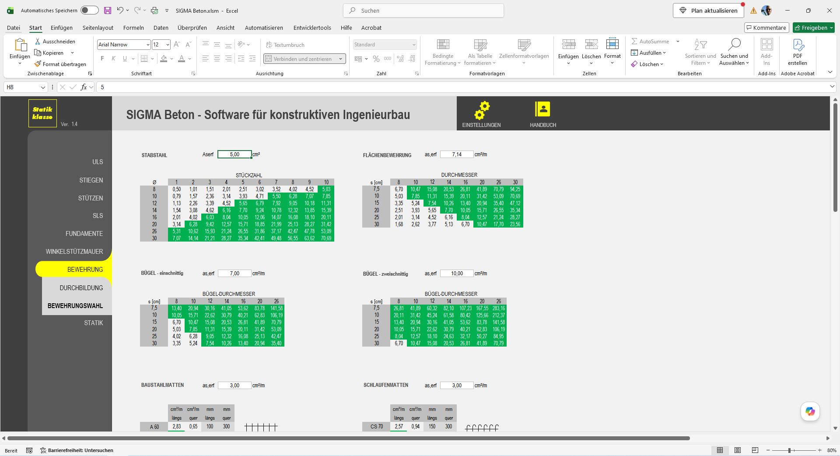
Task: Click the zoom slider handle
Action: pyautogui.click(x=790, y=450)
